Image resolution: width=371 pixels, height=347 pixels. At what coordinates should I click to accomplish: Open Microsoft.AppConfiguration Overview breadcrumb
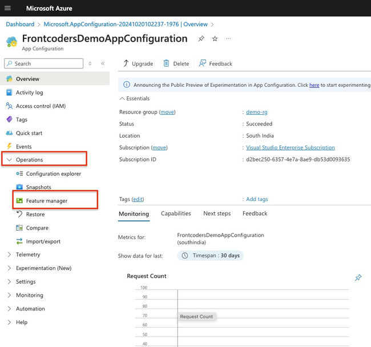pos(126,24)
